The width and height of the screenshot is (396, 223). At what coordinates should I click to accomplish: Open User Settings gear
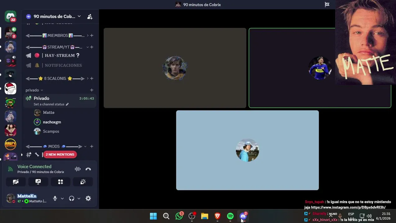(x=88, y=199)
